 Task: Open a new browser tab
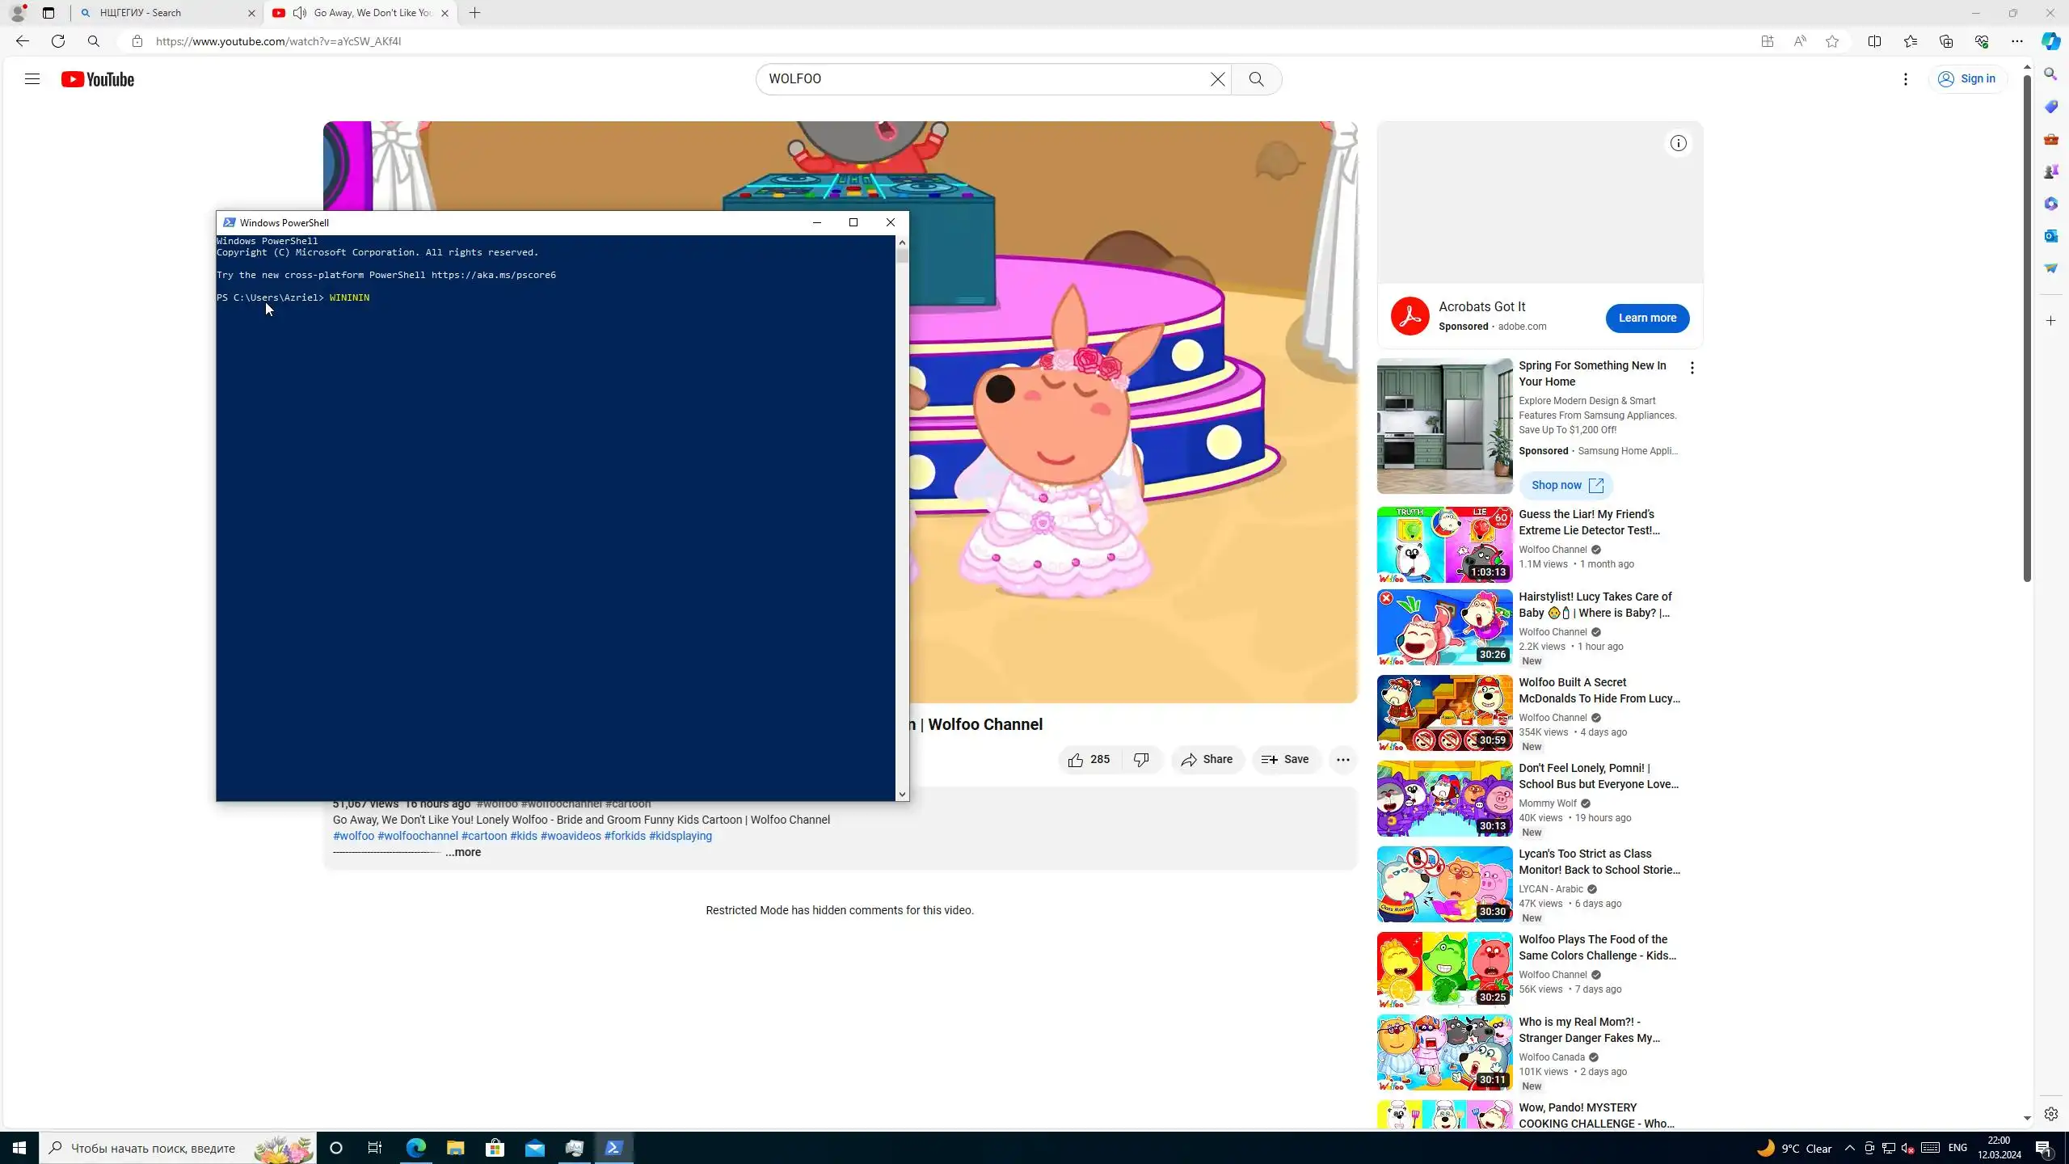point(475,13)
